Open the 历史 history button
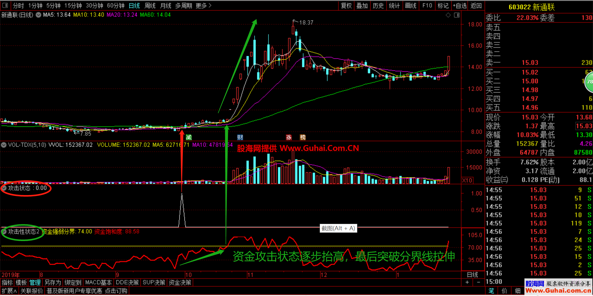 tap(378, 6)
